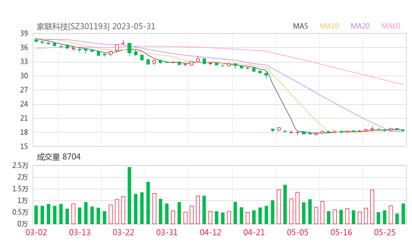Click the 05-16 date axis label
Viewport: 412px width, 245px height.
(x=341, y=232)
